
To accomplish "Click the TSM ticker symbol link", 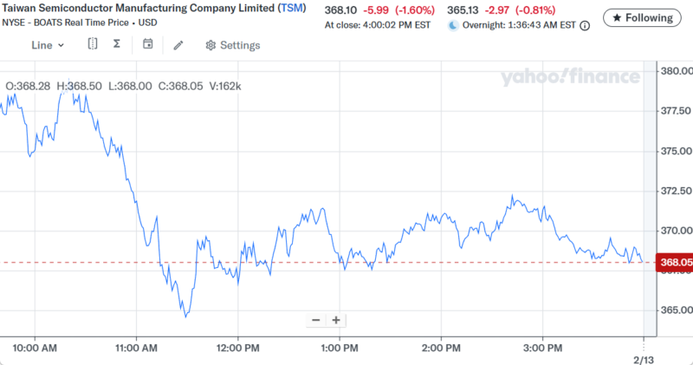I will (291, 9).
